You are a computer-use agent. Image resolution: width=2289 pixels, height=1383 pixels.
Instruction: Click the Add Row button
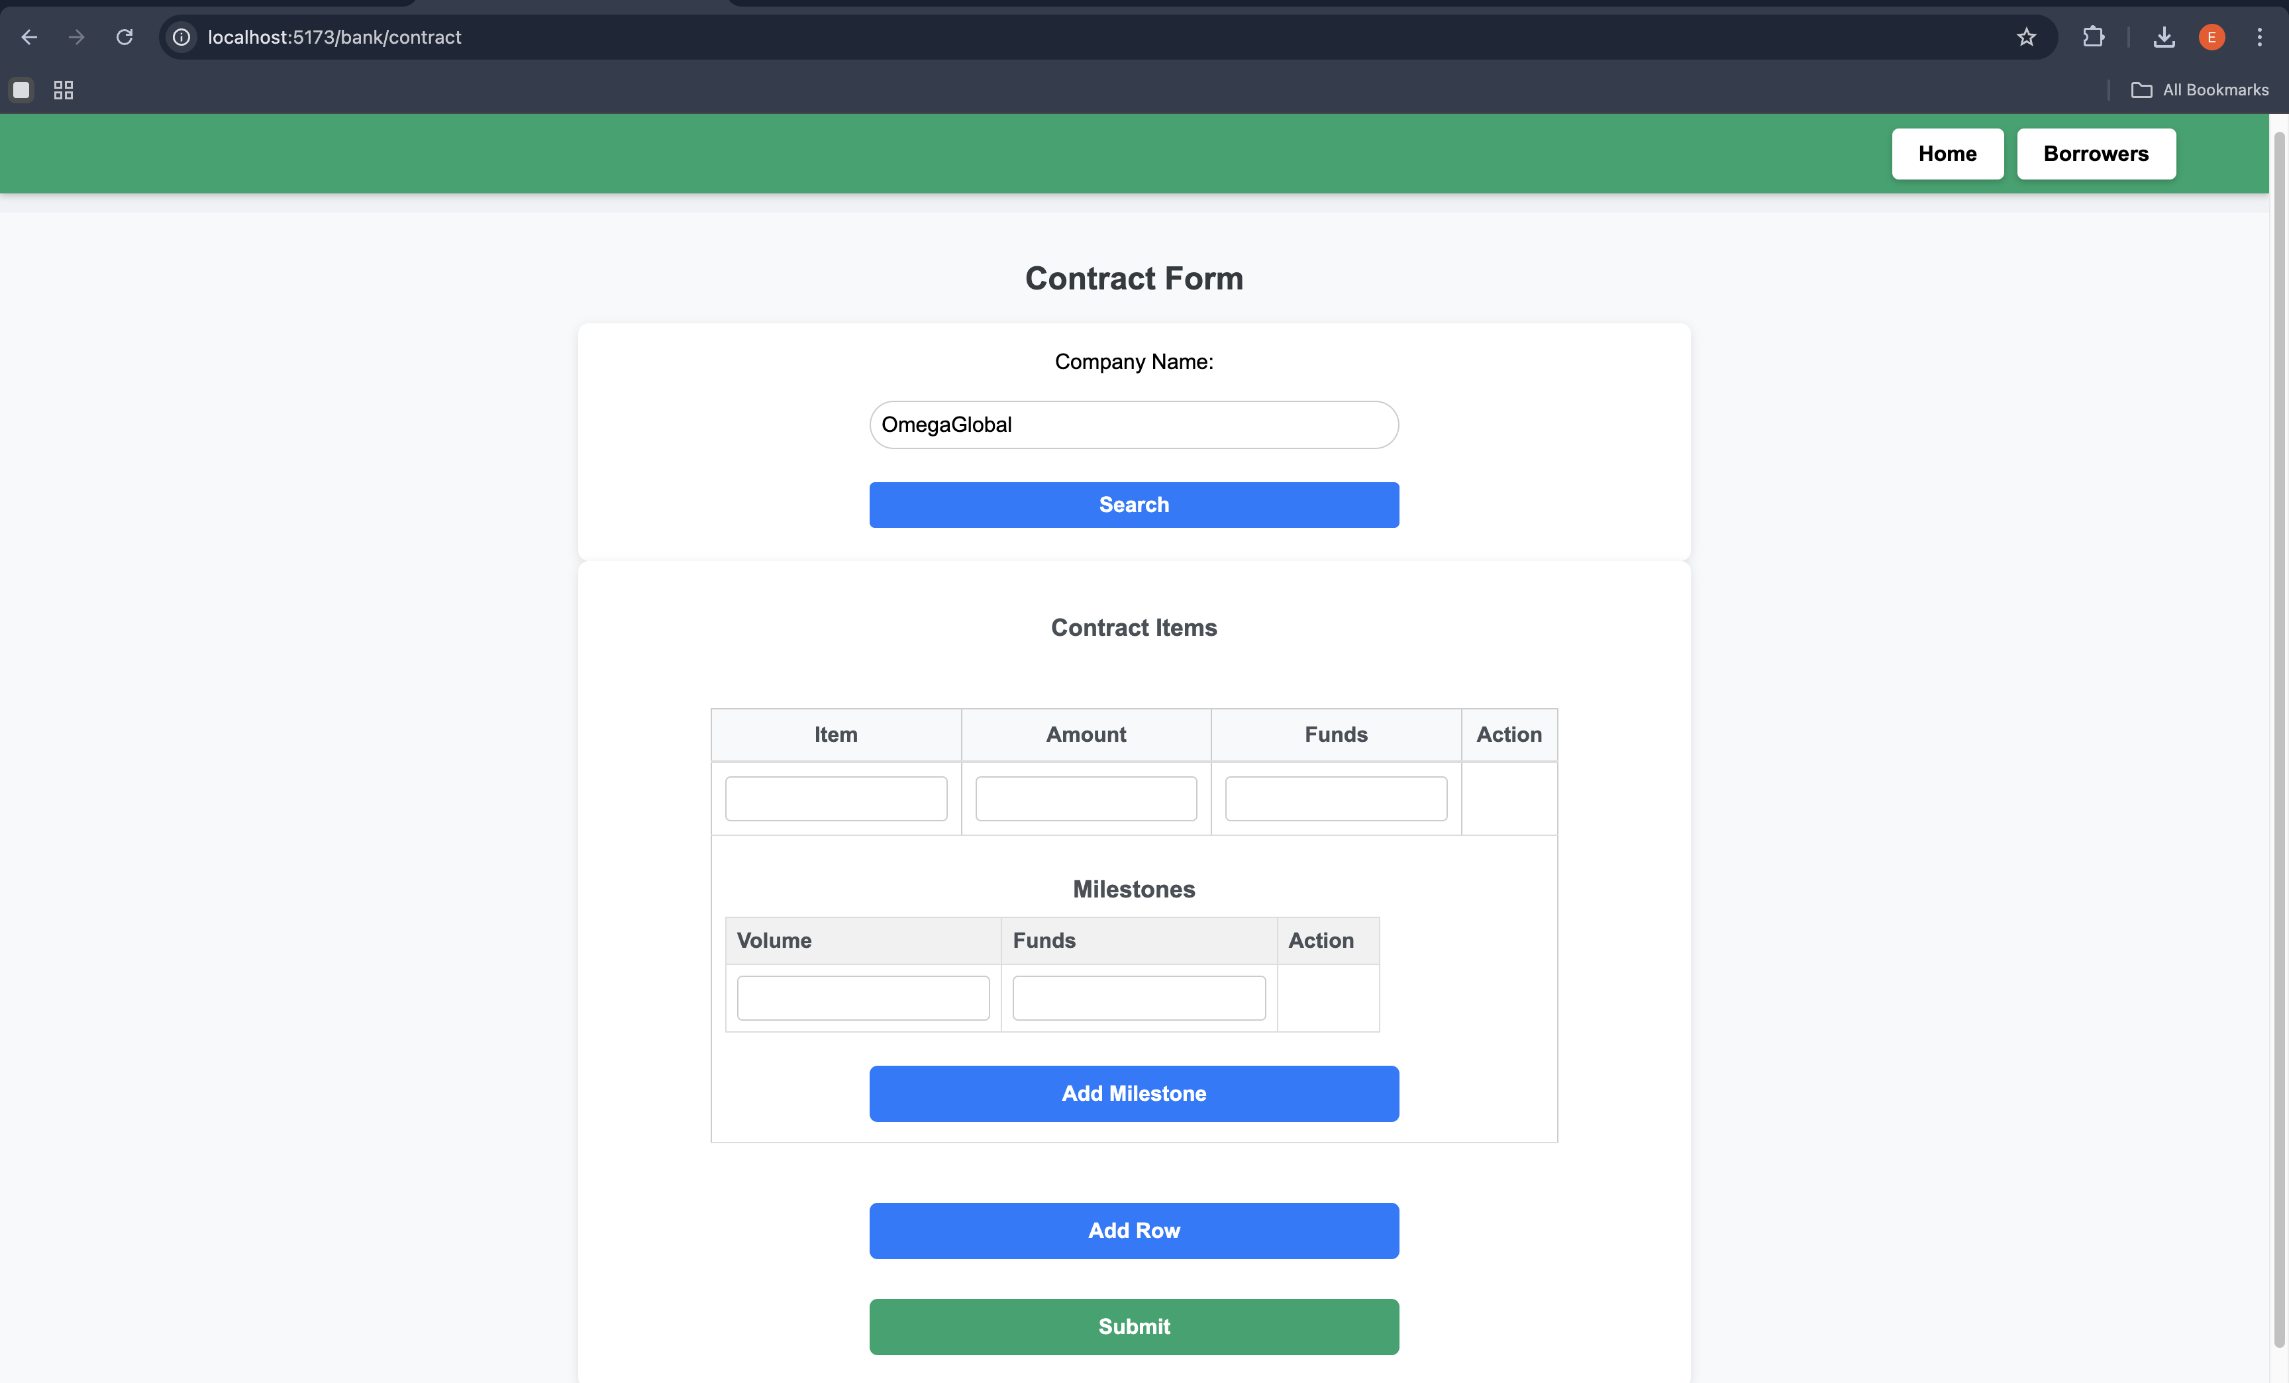[1133, 1231]
